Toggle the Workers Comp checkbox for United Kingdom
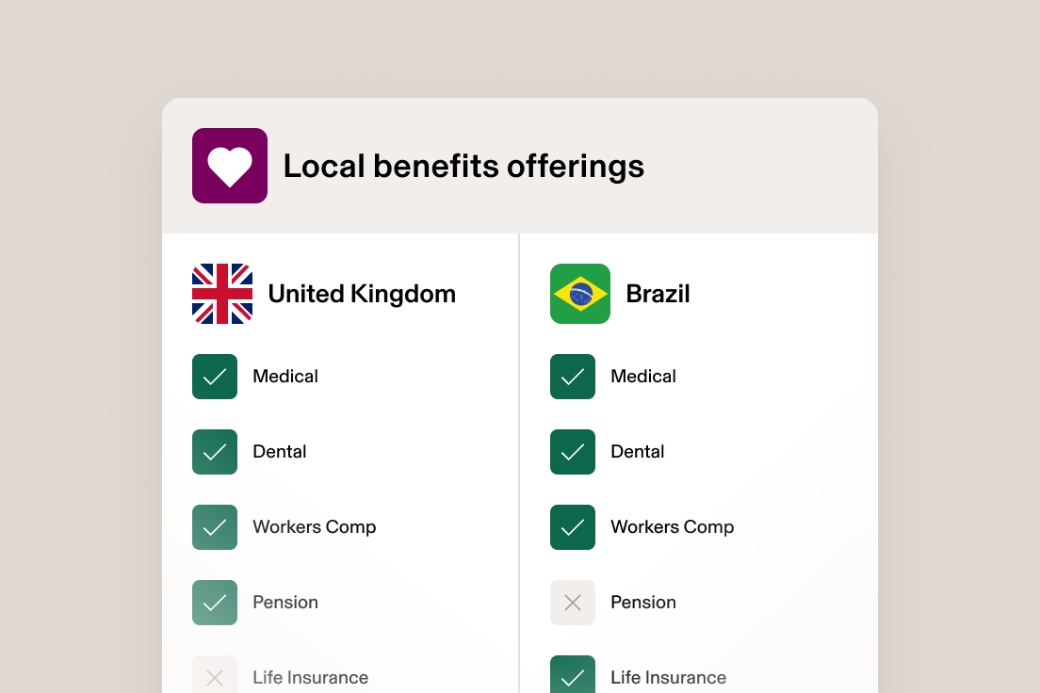Image resolution: width=1040 pixels, height=693 pixels. [x=215, y=526]
